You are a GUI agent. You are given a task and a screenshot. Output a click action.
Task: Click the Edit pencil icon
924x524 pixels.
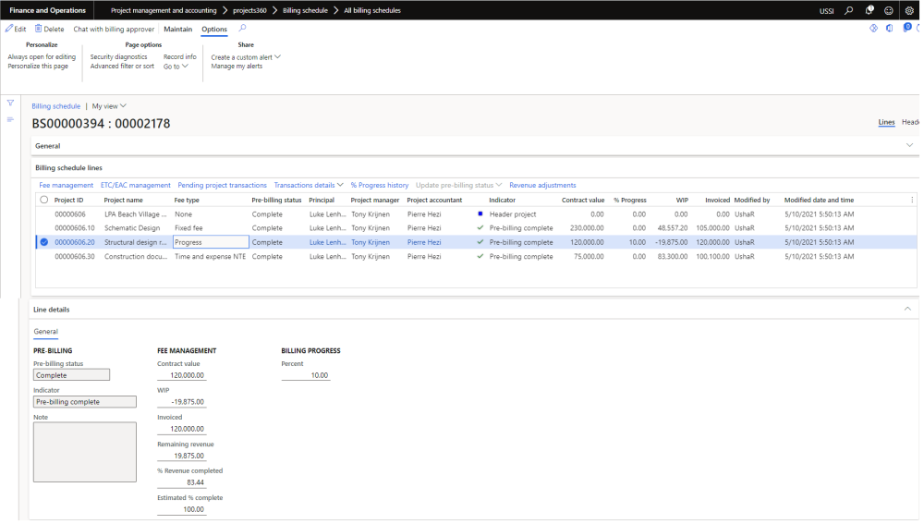[x=9, y=30]
